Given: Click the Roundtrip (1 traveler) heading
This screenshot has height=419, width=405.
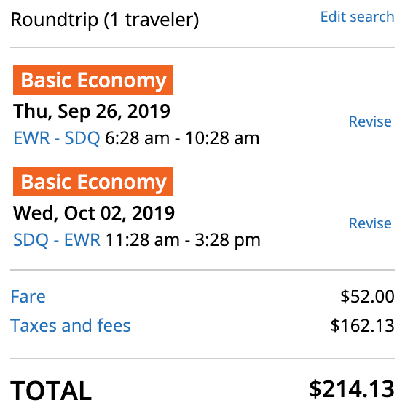Looking at the screenshot, I should [105, 20].
